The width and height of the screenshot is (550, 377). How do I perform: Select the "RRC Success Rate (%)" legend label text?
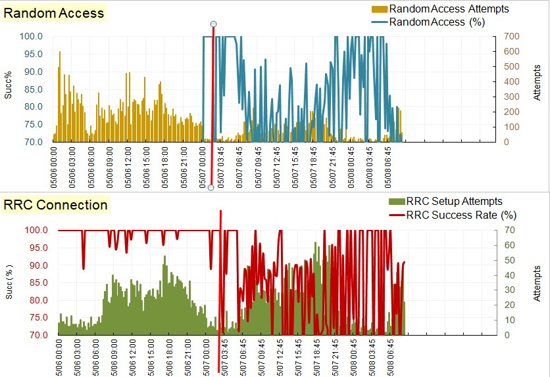[x=462, y=215]
